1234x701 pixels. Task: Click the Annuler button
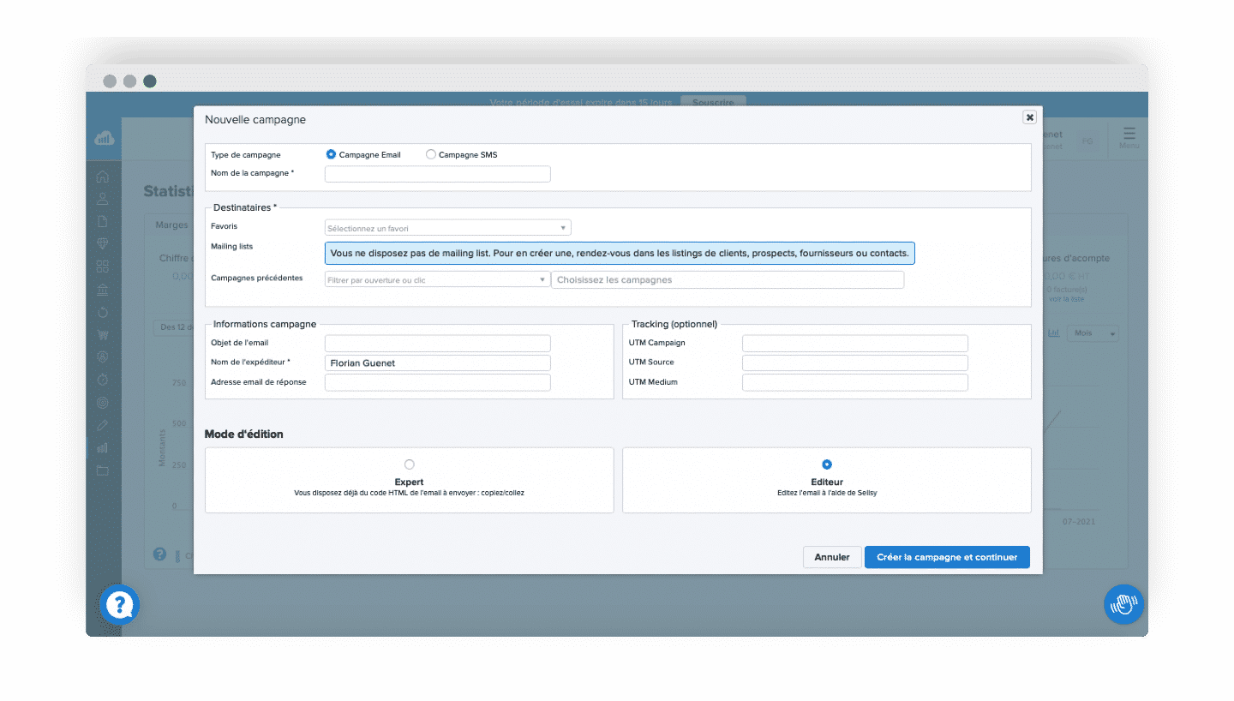tap(832, 557)
